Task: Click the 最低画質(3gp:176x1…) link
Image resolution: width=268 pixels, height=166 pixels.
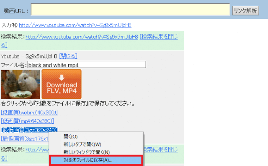Action: [x=25, y=138]
